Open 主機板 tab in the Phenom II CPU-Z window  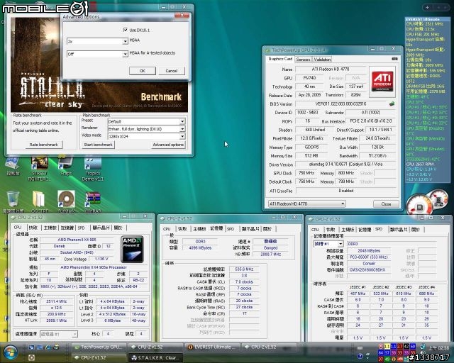[x=50, y=228]
